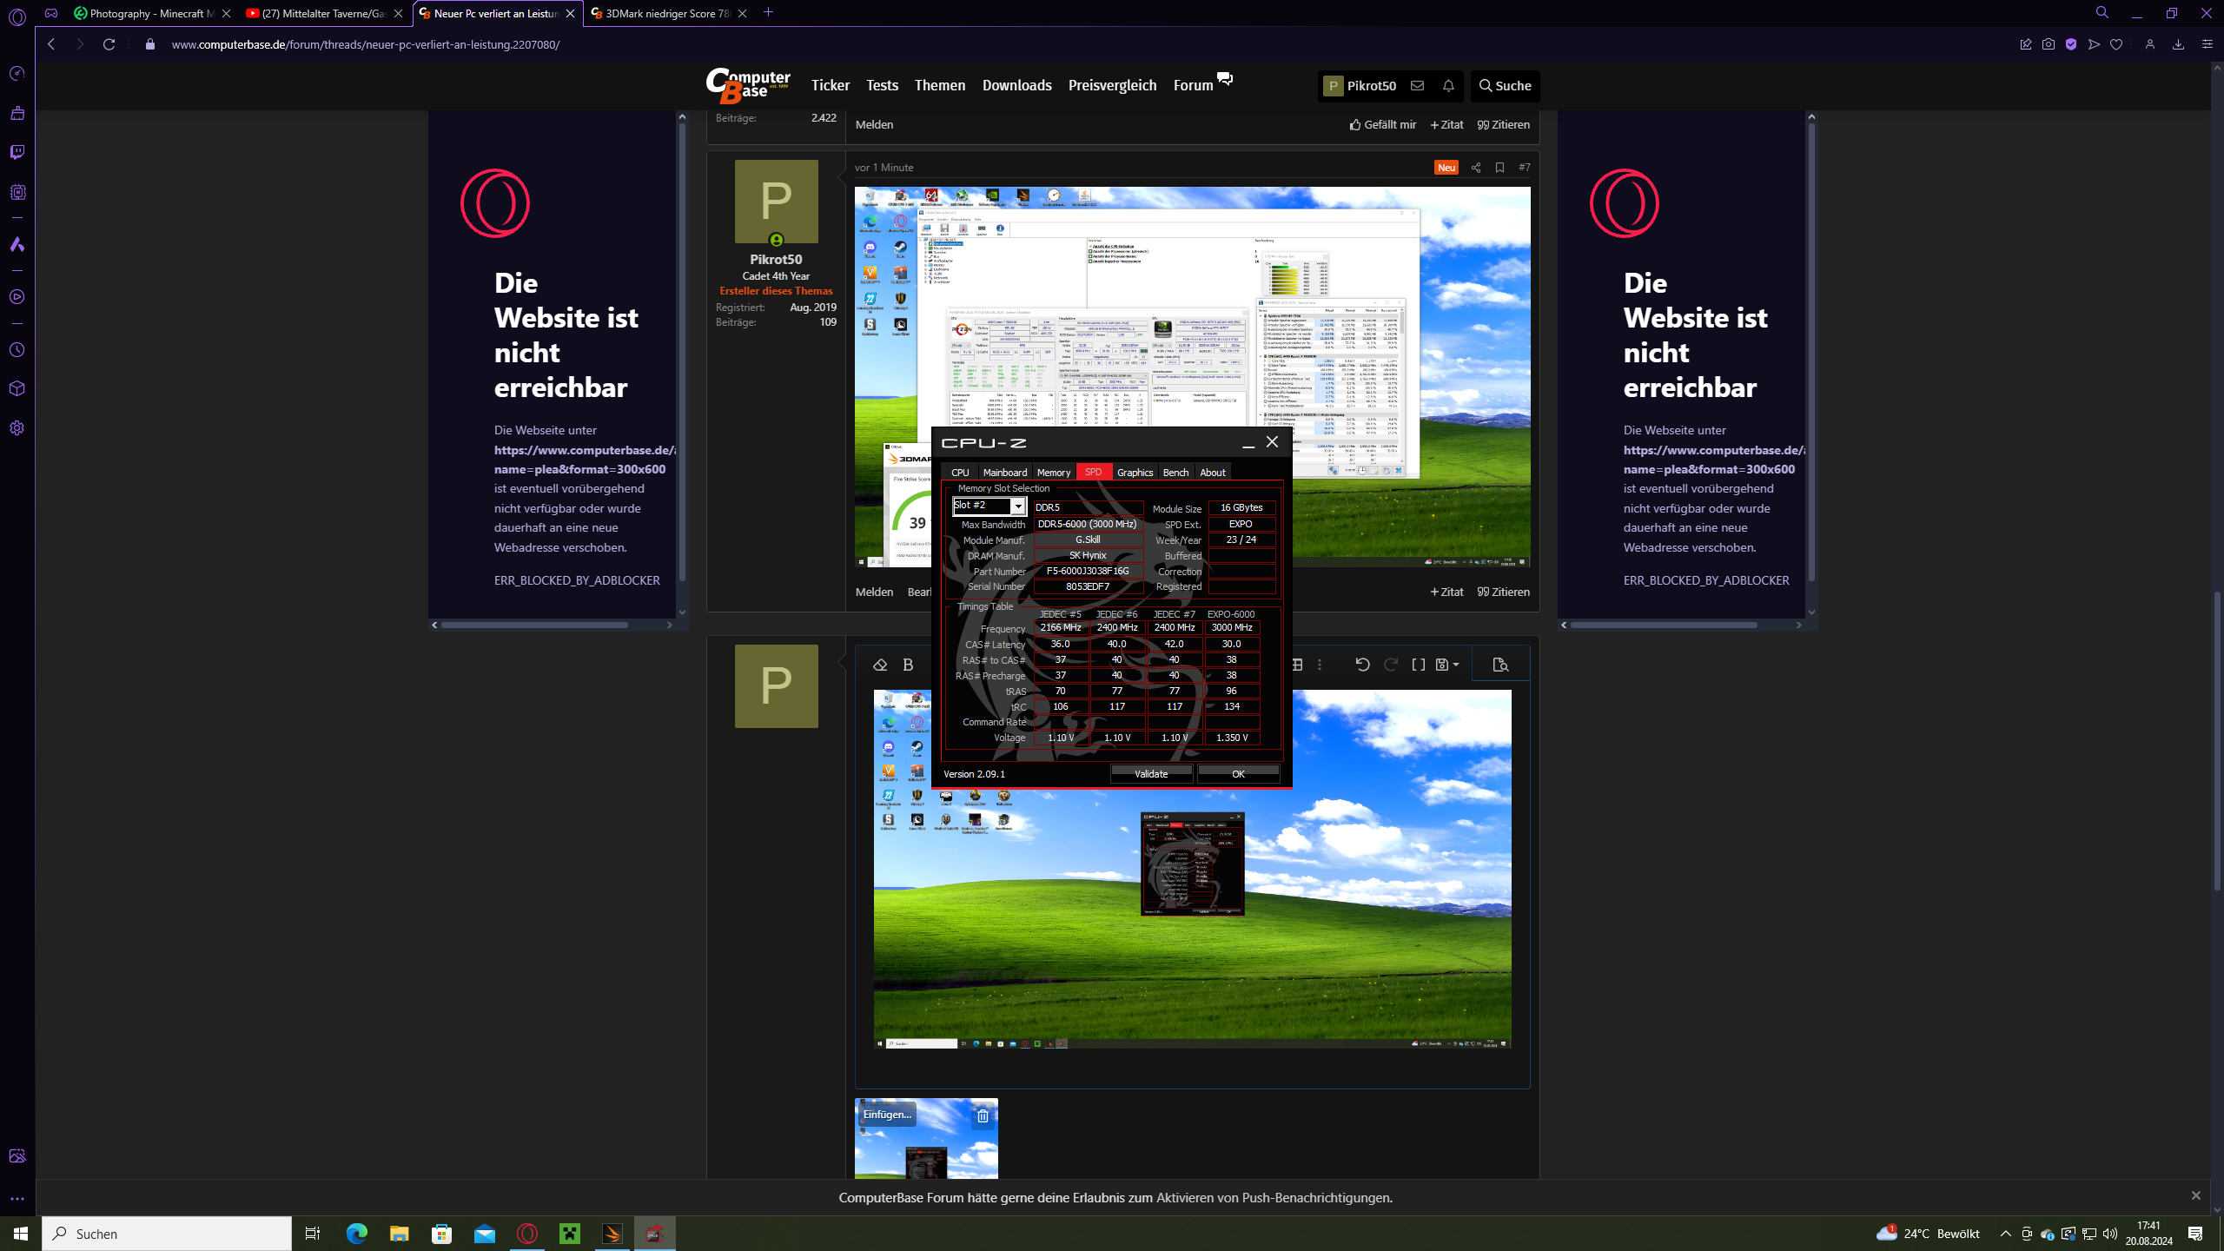Image resolution: width=2224 pixels, height=1251 pixels.
Task: Toggle bookmark on post #7
Action: (x=1499, y=168)
